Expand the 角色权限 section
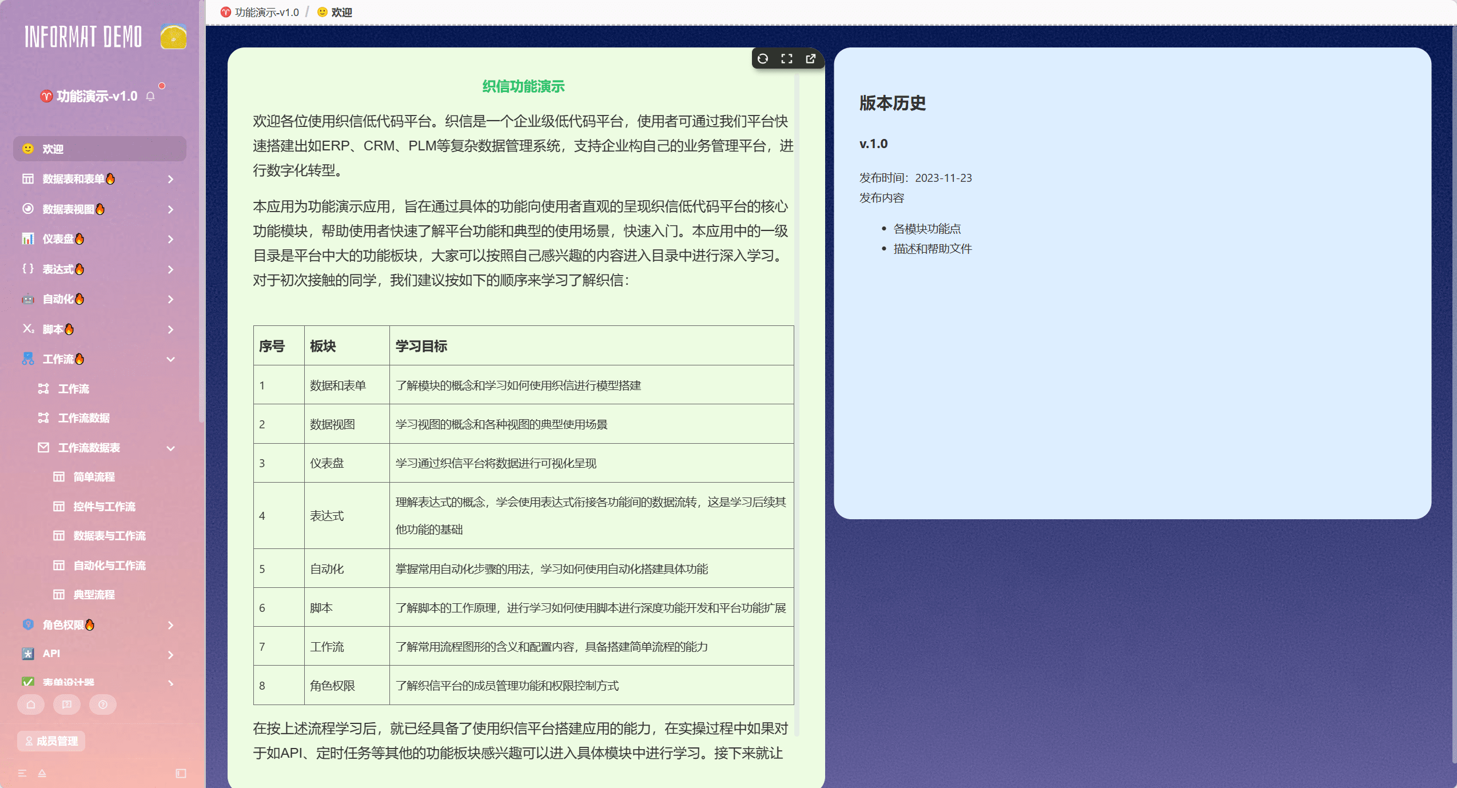The image size is (1457, 788). (x=170, y=626)
